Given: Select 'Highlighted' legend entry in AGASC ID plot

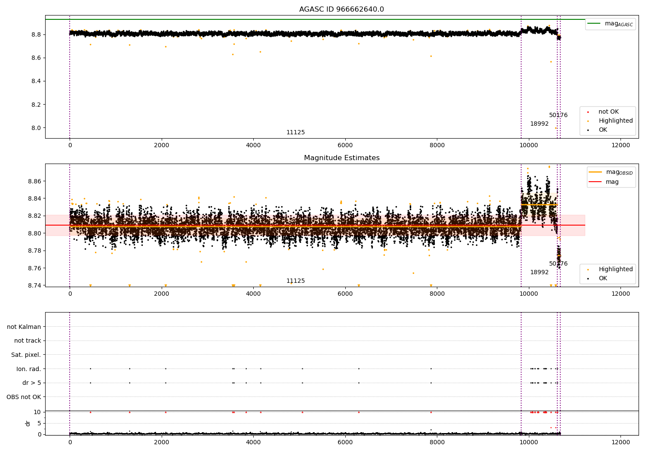Looking at the screenshot, I should click(615, 121).
